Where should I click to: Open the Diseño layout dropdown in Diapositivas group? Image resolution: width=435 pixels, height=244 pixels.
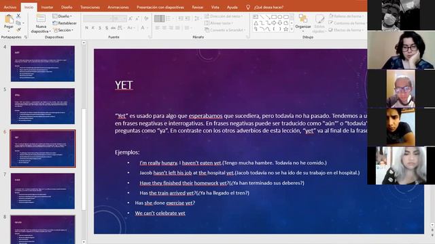pos(63,16)
